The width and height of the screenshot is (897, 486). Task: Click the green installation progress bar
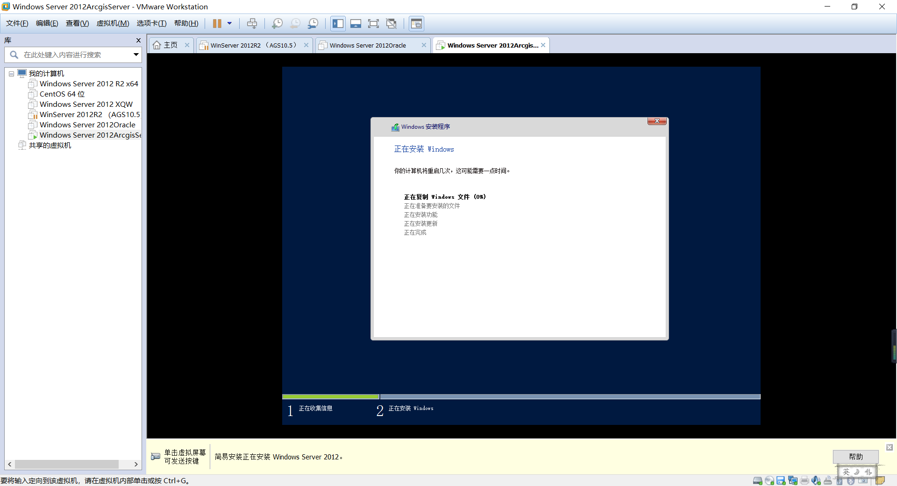(331, 397)
